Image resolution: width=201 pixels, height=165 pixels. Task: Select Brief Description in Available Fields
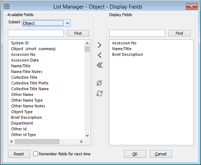[x=27, y=117]
